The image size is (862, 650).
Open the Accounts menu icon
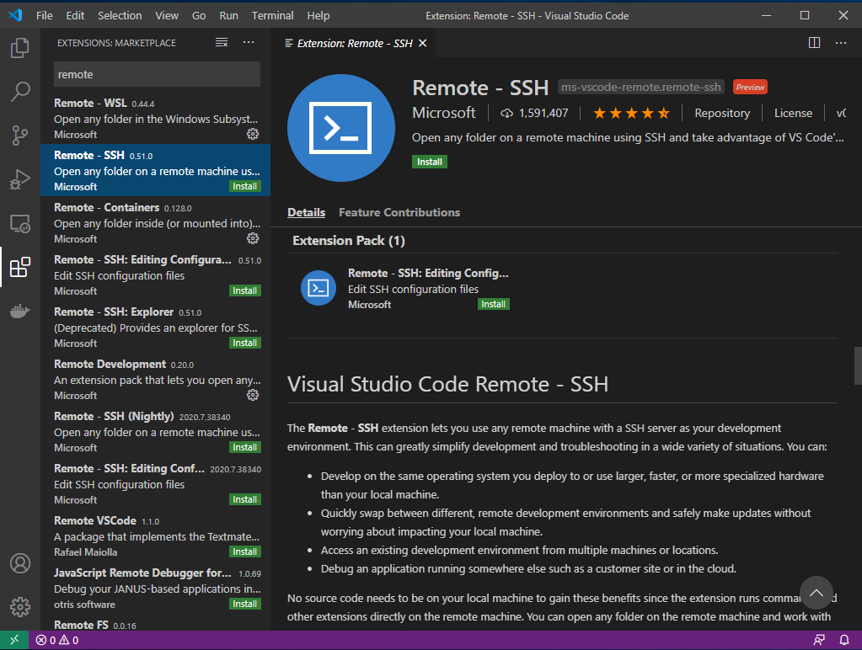(19, 563)
